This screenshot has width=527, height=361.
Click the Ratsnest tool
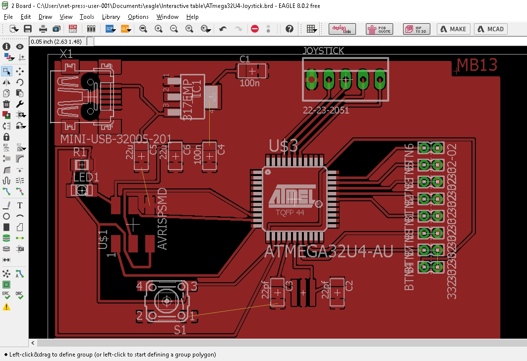6,273
